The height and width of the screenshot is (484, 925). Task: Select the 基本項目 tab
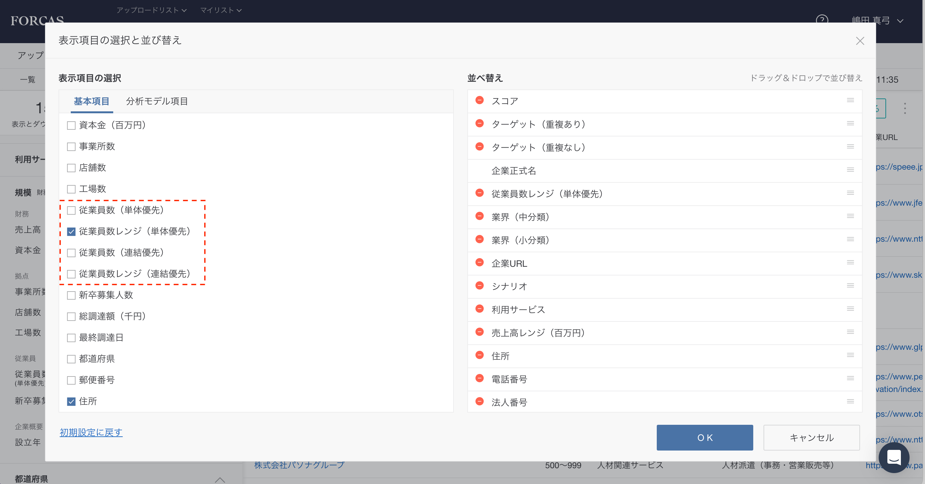92,101
